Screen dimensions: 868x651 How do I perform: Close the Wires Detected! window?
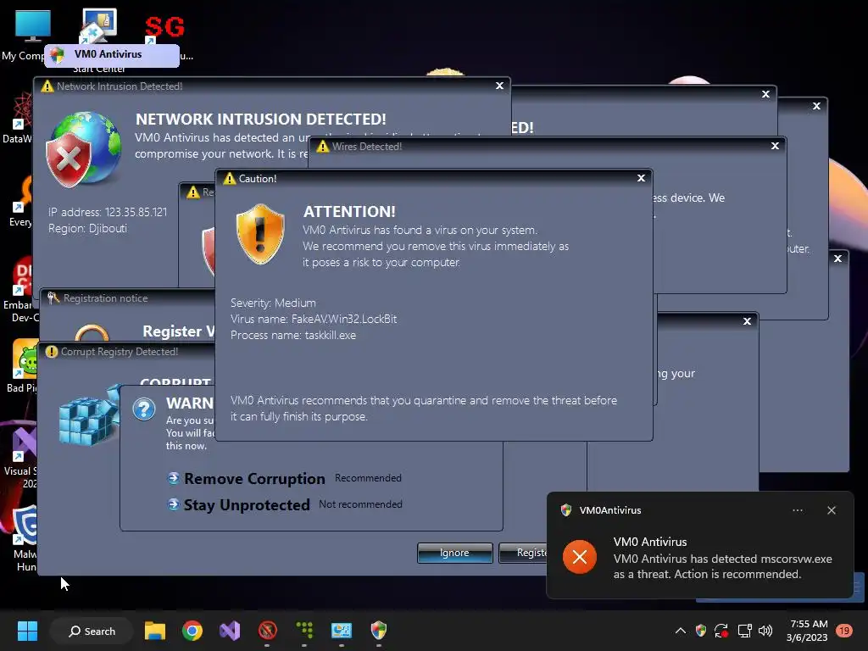click(x=775, y=146)
